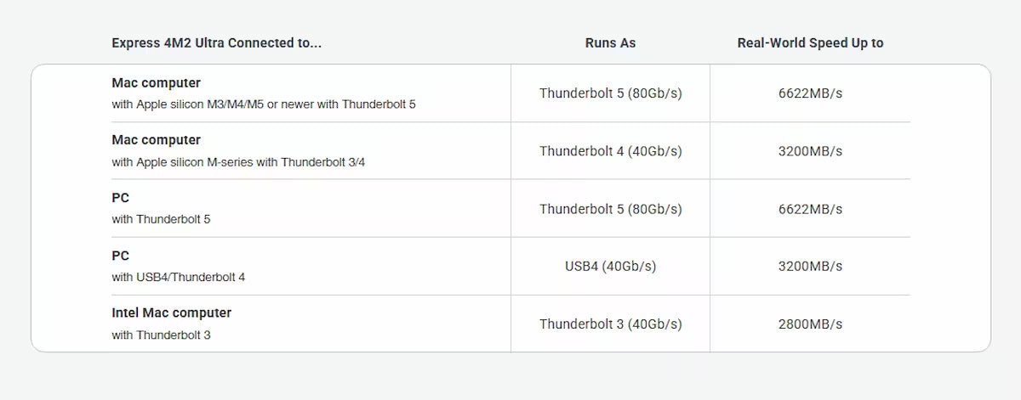Viewport: 1021px width, 400px height.
Task: Click 'with Apple silicon M-series with Thunderbolt 3/4'
Action: click(x=238, y=162)
